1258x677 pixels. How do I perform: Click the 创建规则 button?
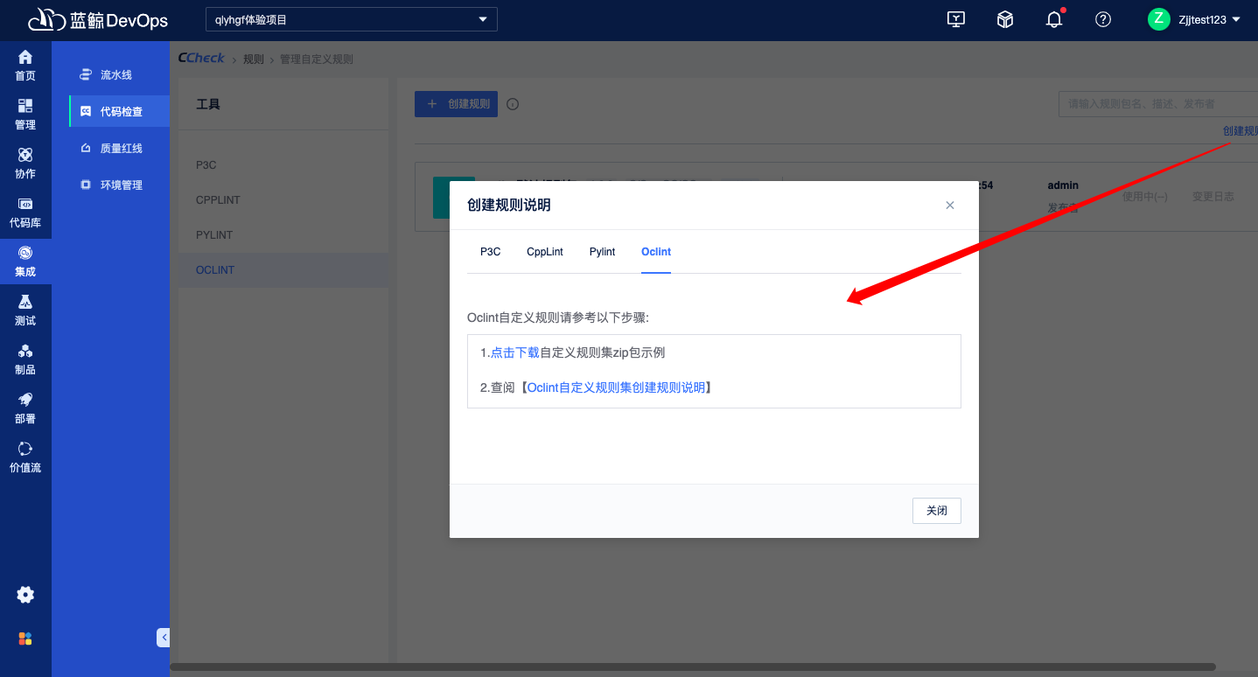(x=456, y=103)
